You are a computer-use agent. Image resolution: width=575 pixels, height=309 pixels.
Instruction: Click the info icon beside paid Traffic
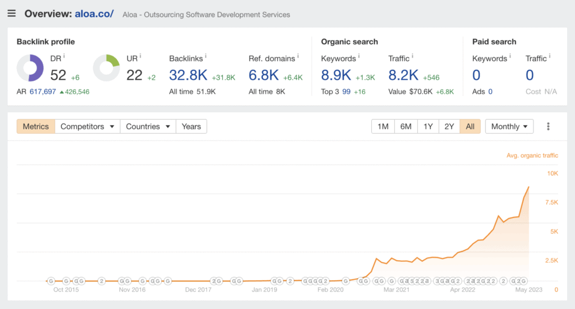click(550, 56)
